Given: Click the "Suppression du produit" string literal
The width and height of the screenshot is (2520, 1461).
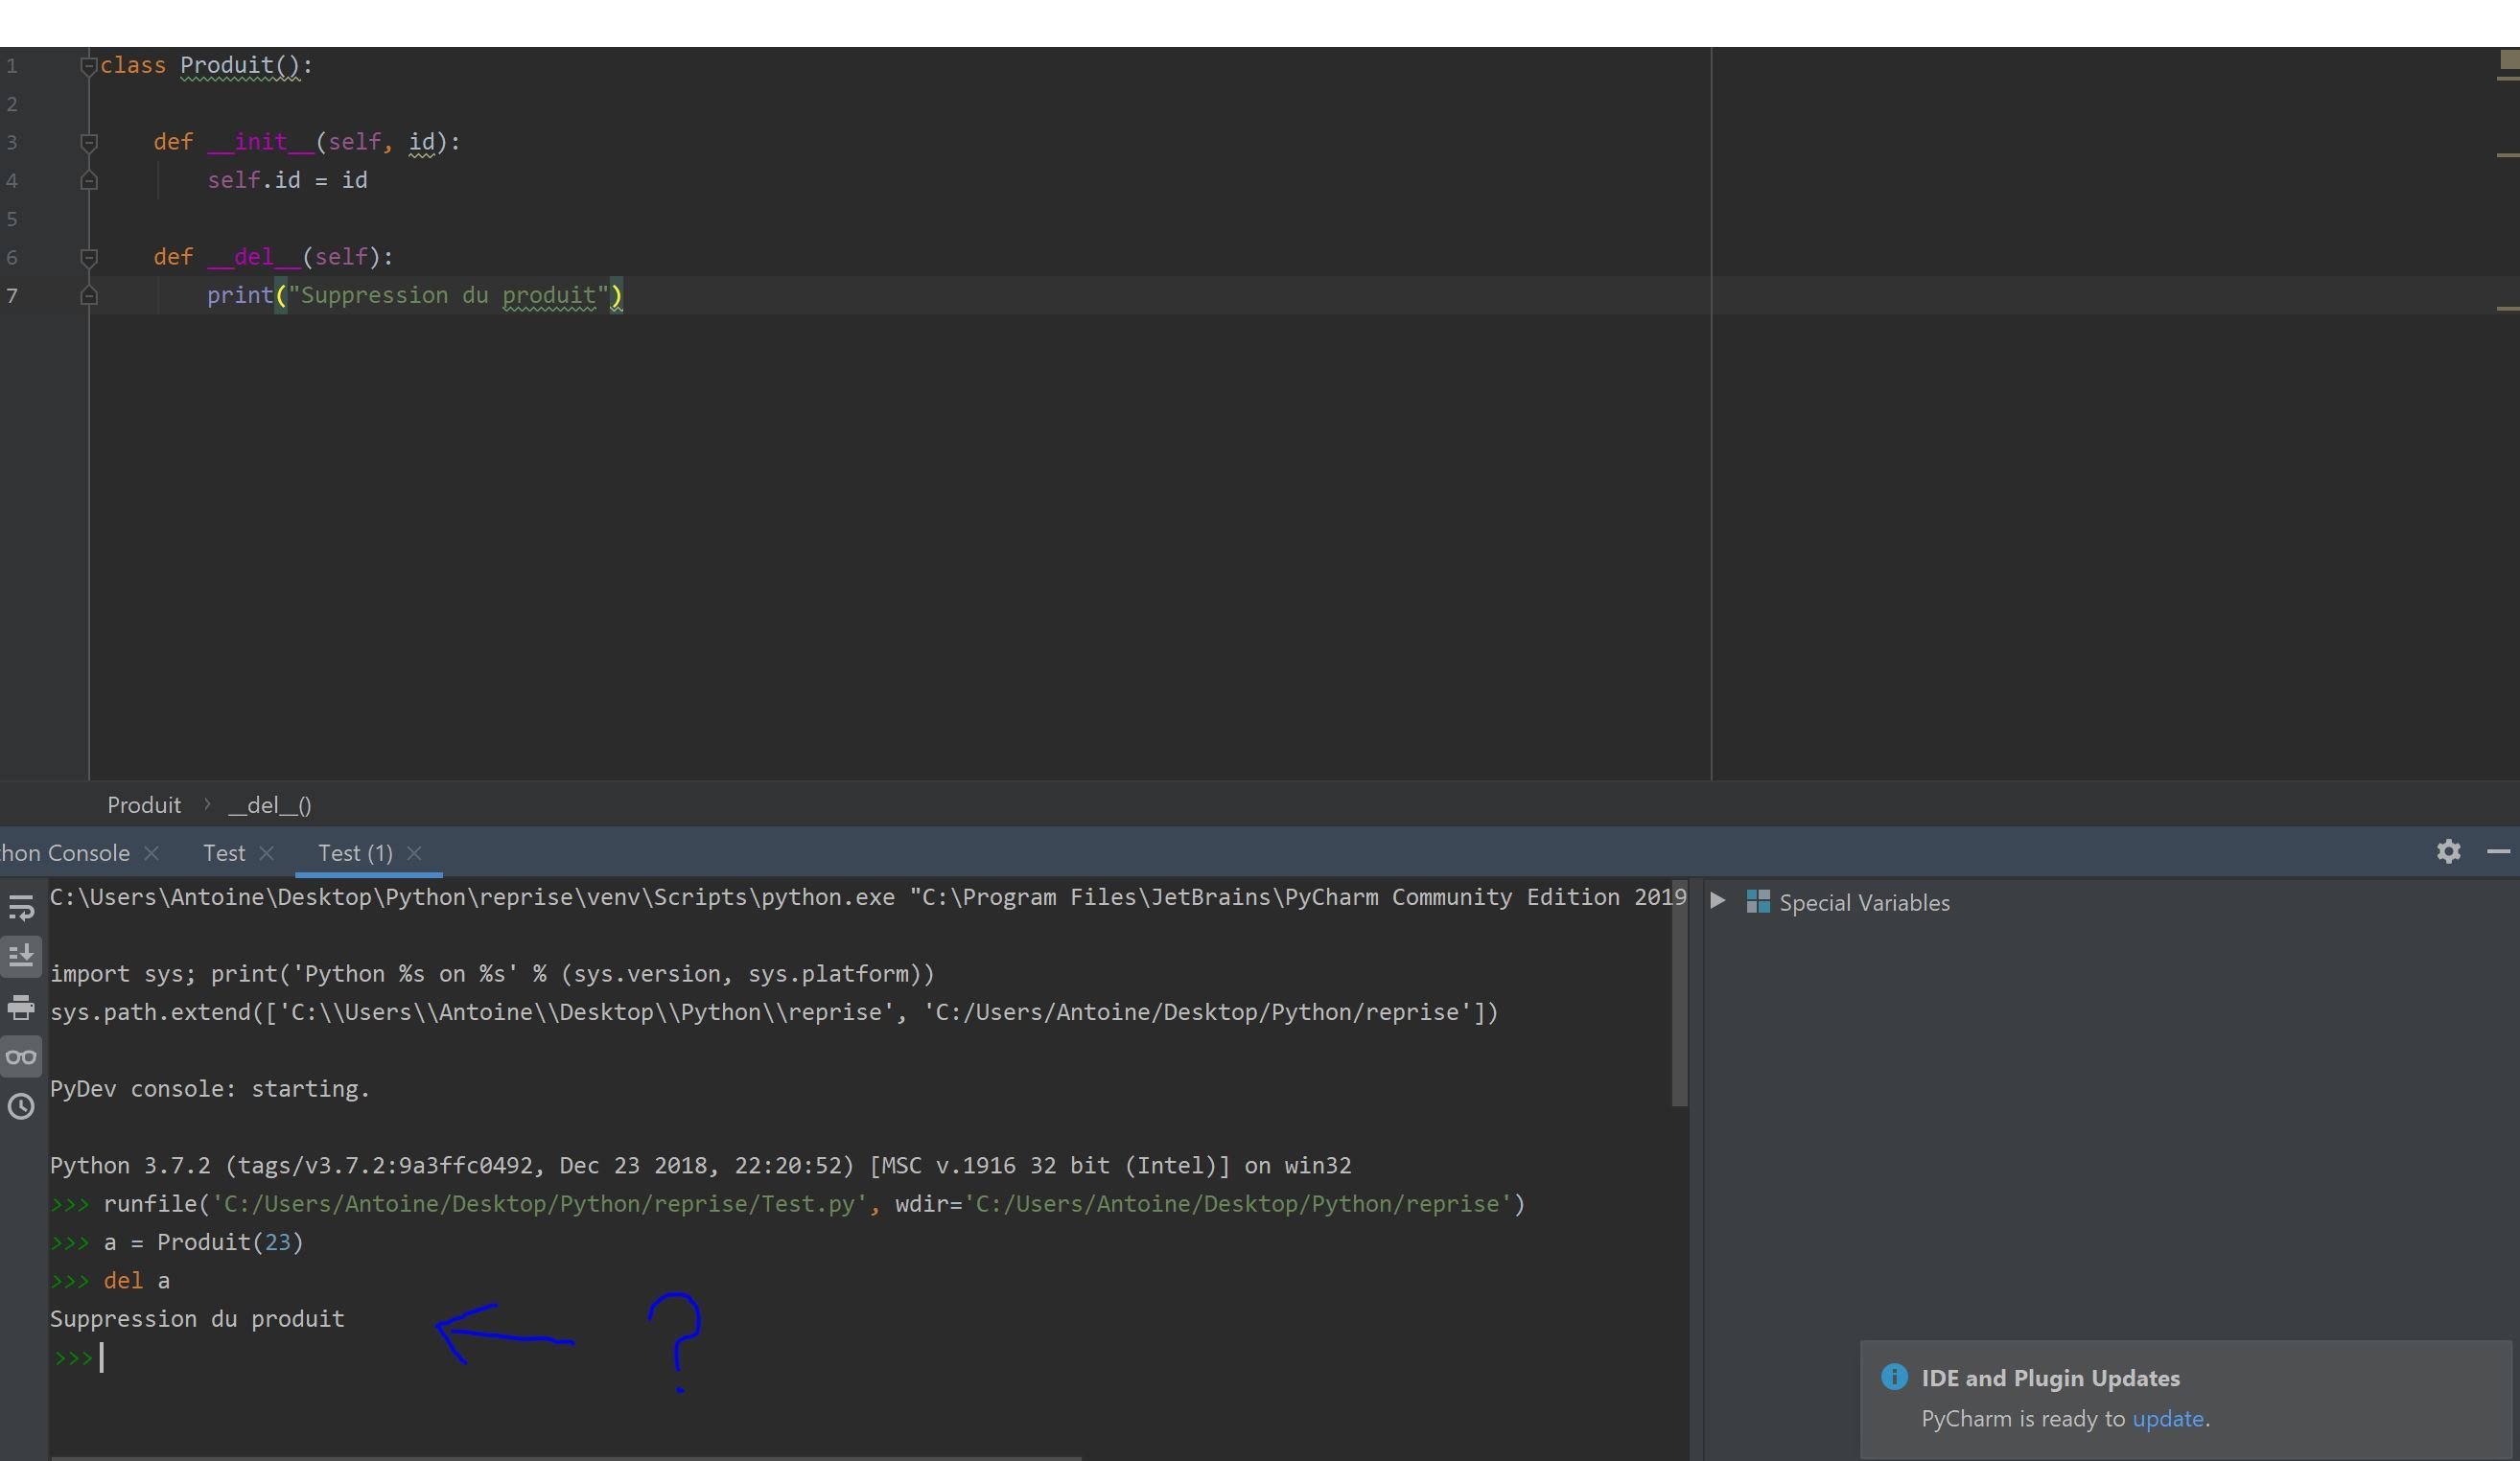Looking at the screenshot, I should point(448,296).
